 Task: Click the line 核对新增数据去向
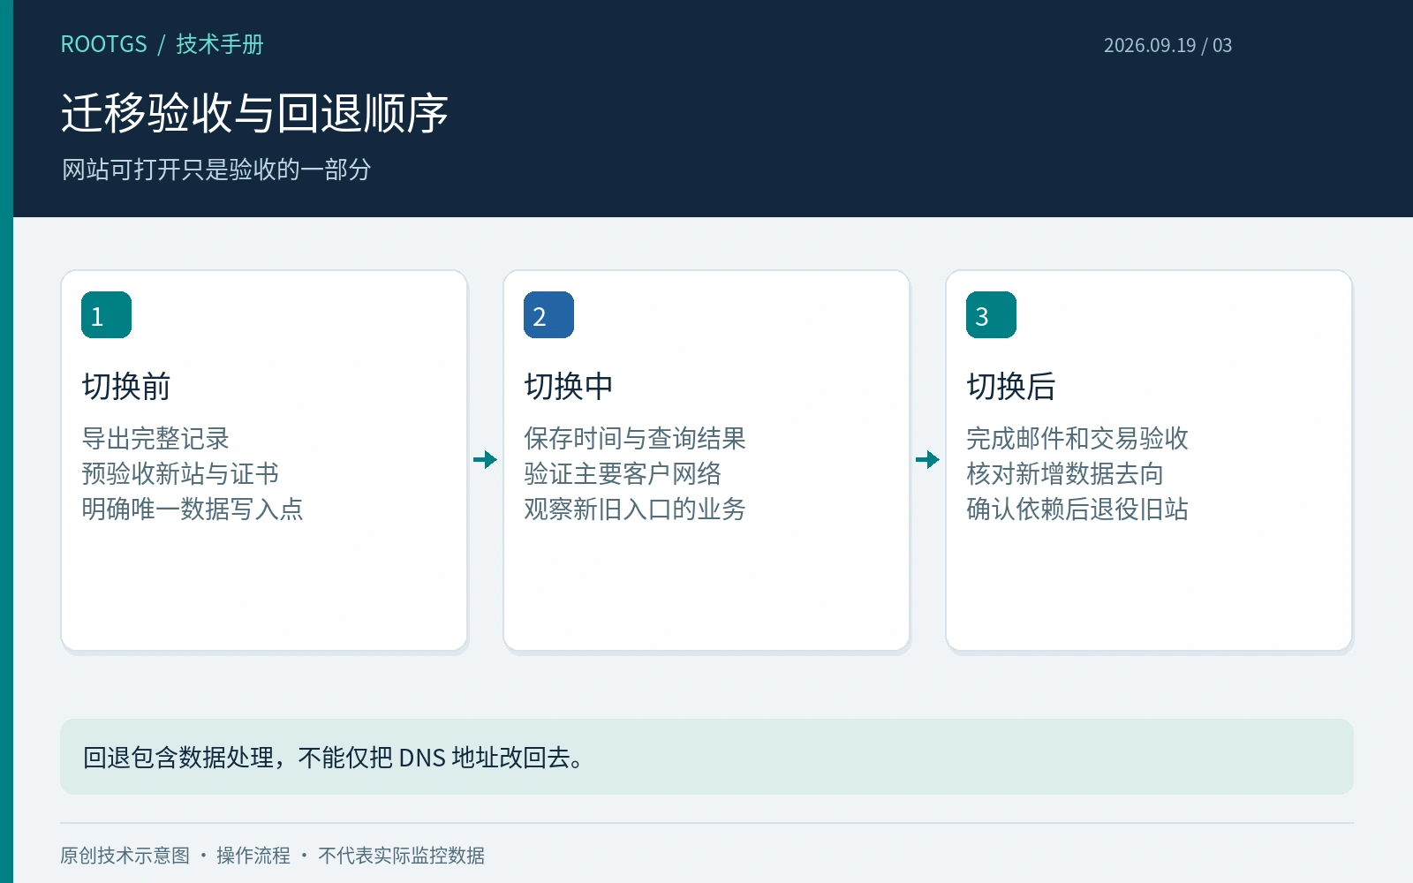[x=1065, y=474]
